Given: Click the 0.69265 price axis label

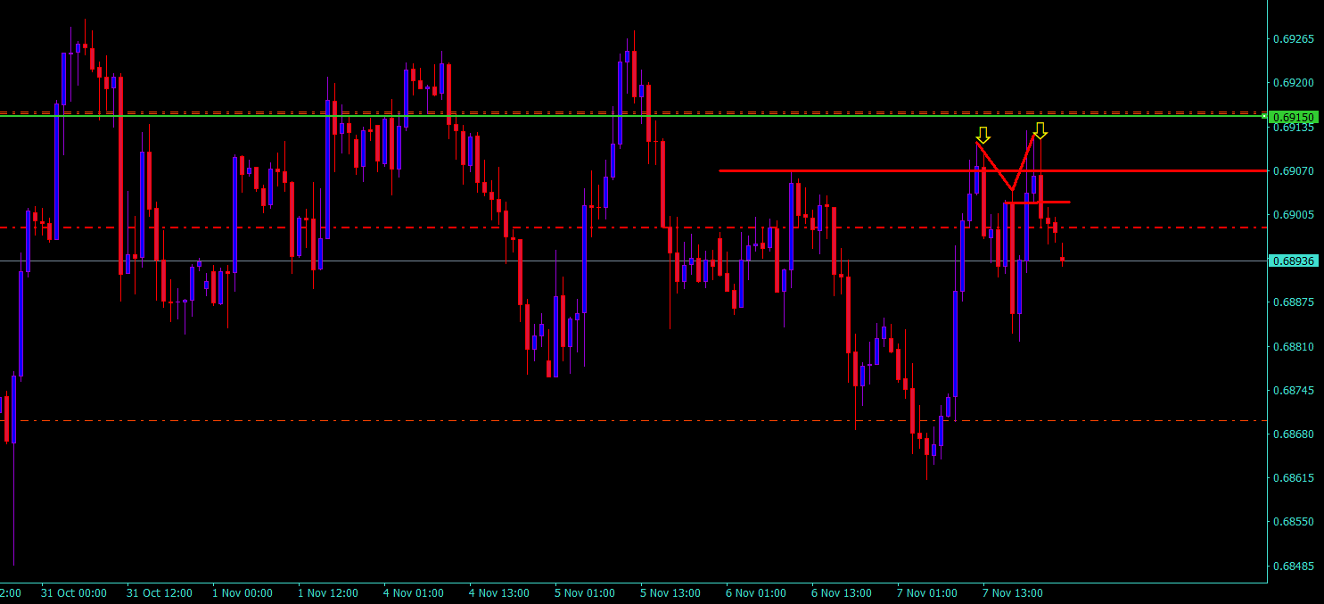Looking at the screenshot, I should click(1293, 39).
